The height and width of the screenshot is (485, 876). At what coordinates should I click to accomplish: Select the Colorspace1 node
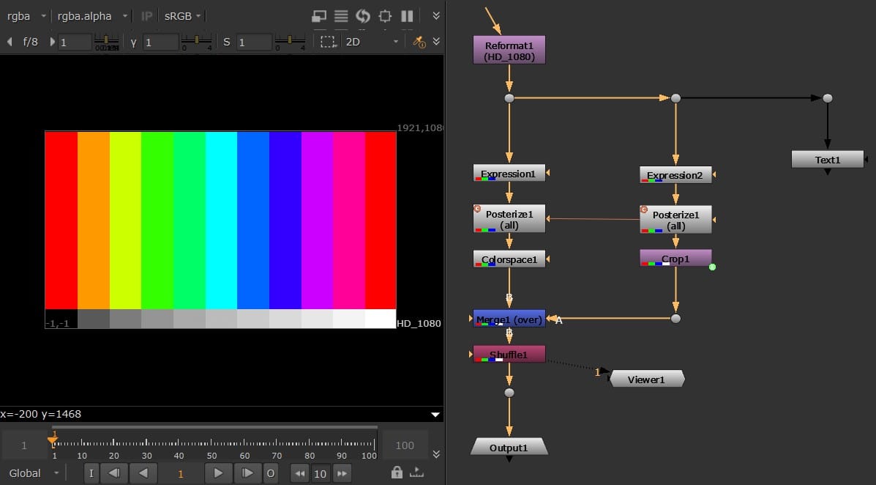tap(509, 259)
